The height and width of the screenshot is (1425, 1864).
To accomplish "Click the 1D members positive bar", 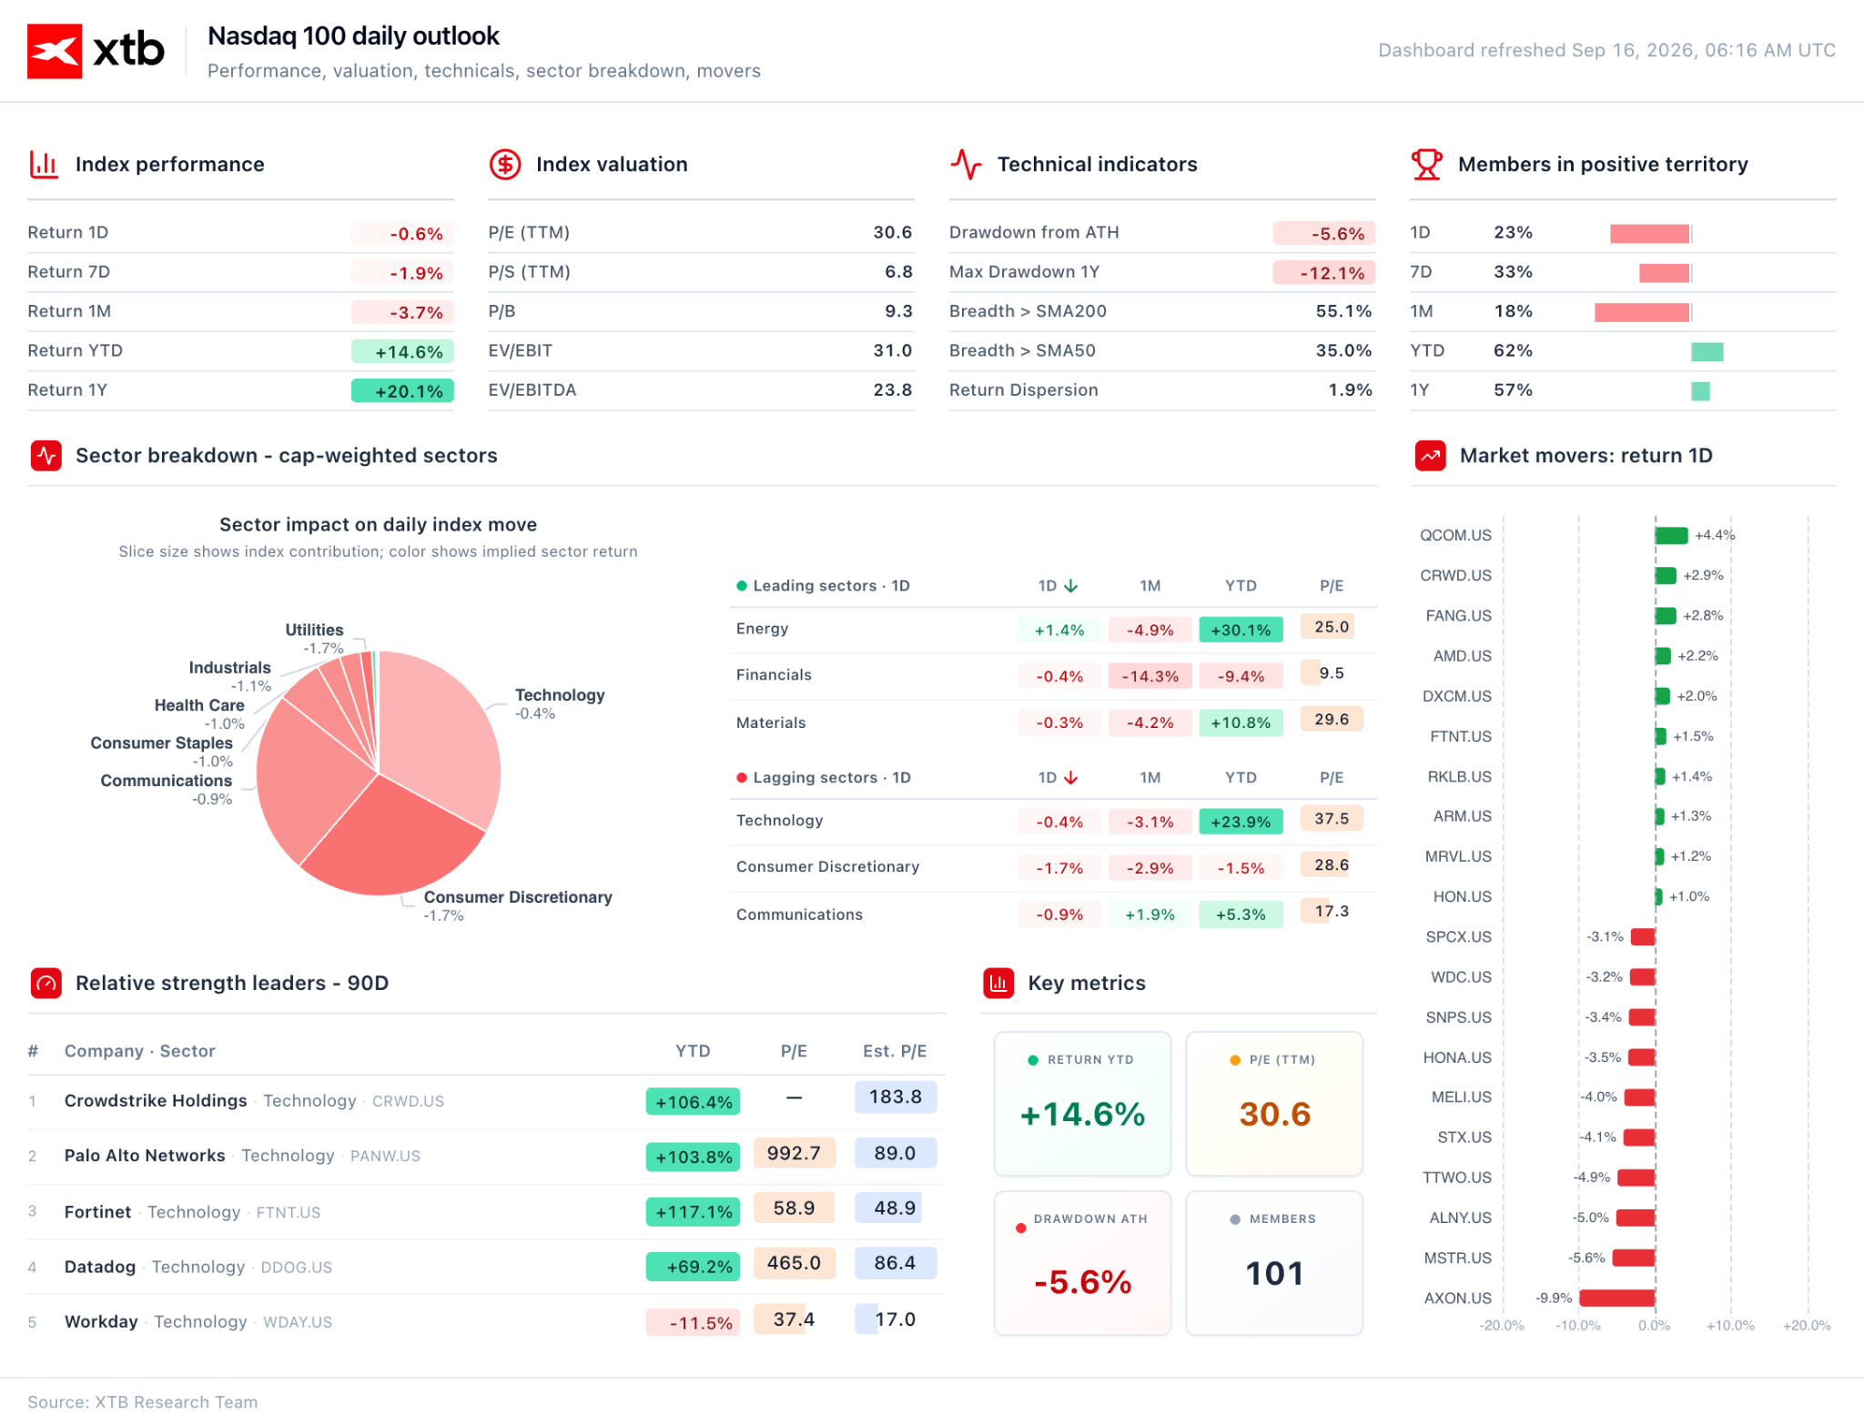I will [1649, 234].
